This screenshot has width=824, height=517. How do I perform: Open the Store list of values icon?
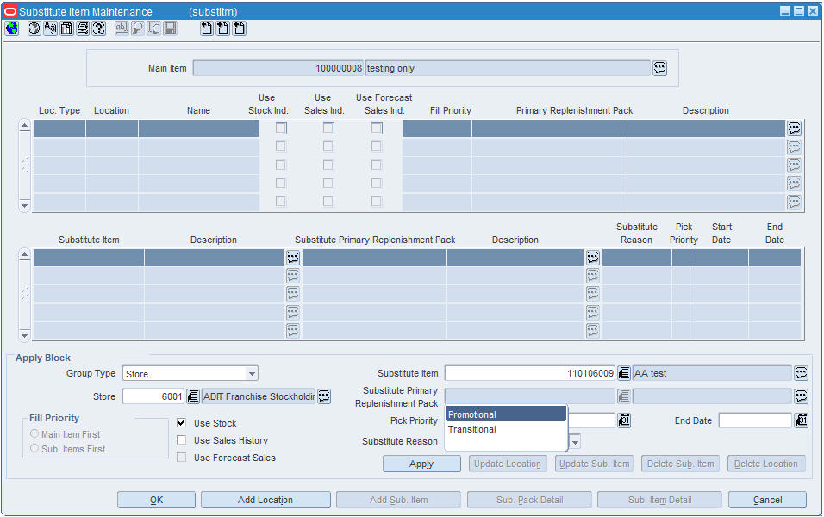(x=193, y=396)
